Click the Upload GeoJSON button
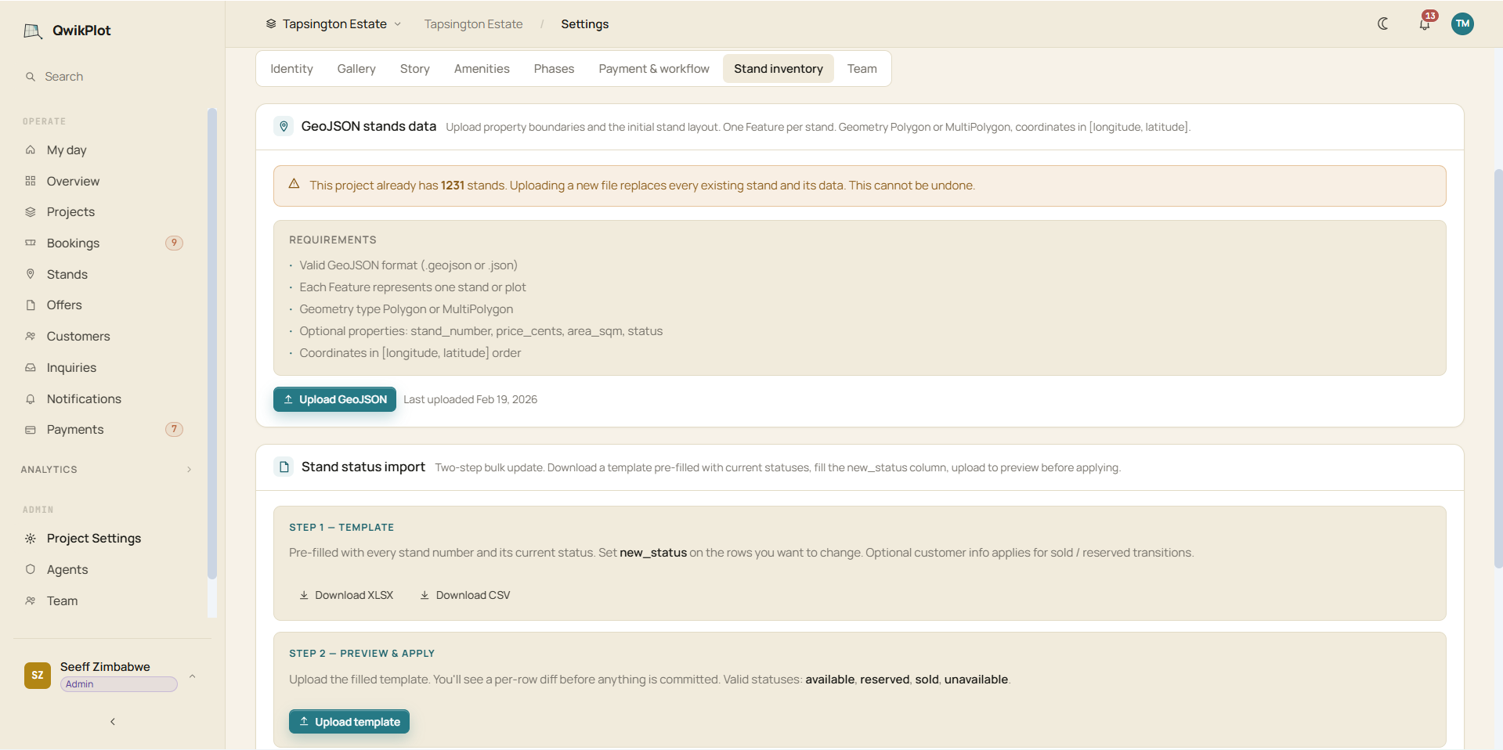Screen dimensions: 1503x750 [x=334, y=399]
